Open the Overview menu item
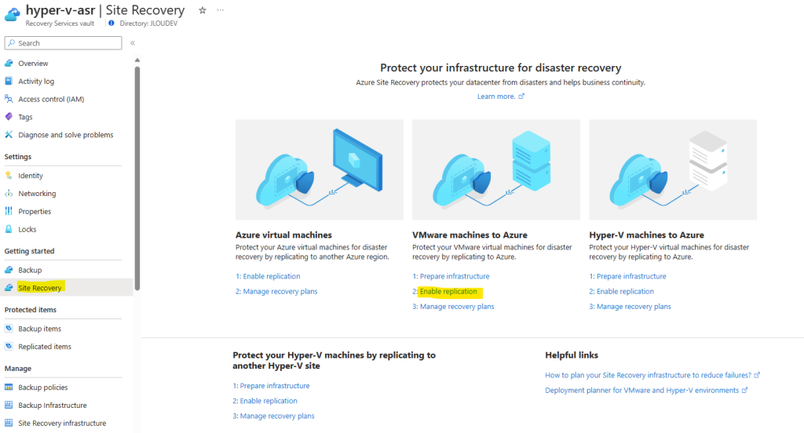804x433 pixels. tap(33, 63)
